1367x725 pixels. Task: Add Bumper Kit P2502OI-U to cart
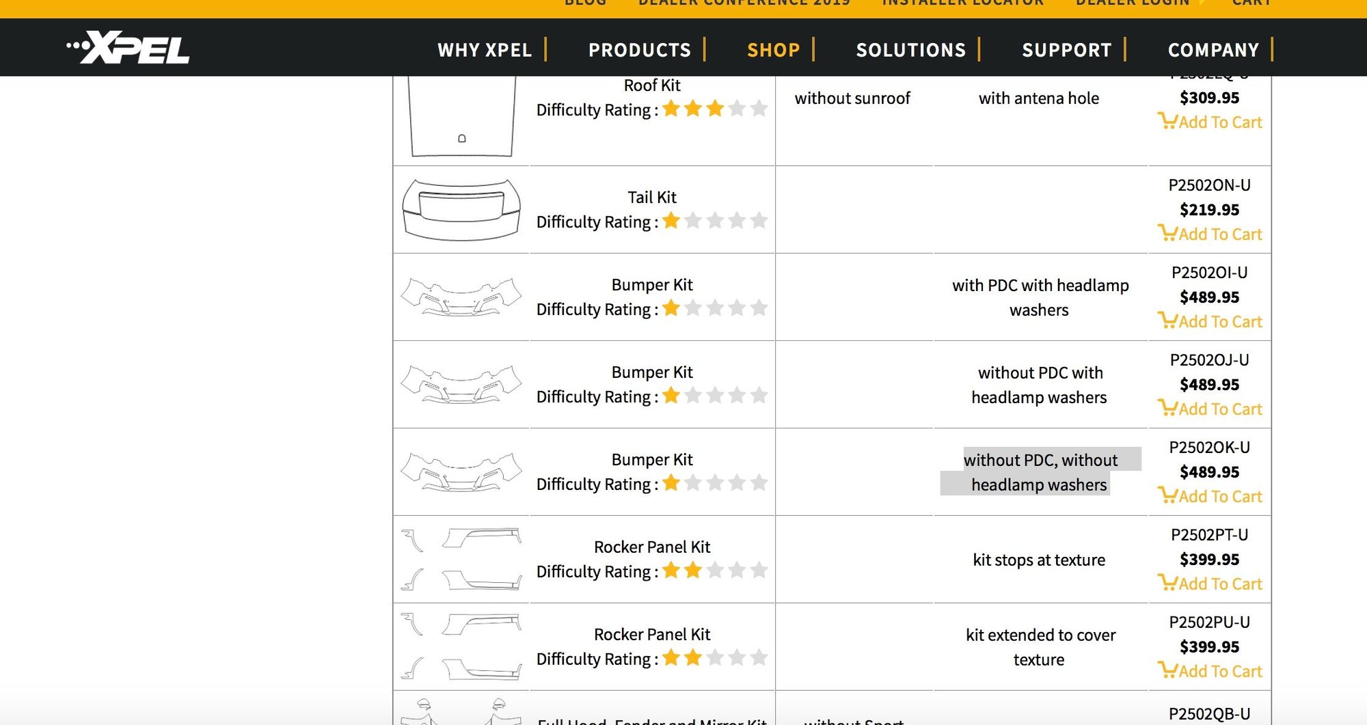pyautogui.click(x=1210, y=322)
